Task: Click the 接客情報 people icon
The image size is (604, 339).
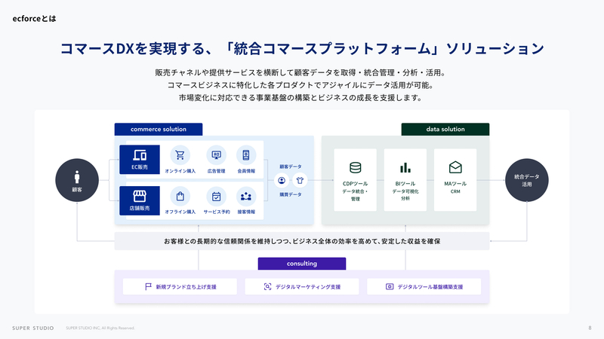Action: click(246, 197)
